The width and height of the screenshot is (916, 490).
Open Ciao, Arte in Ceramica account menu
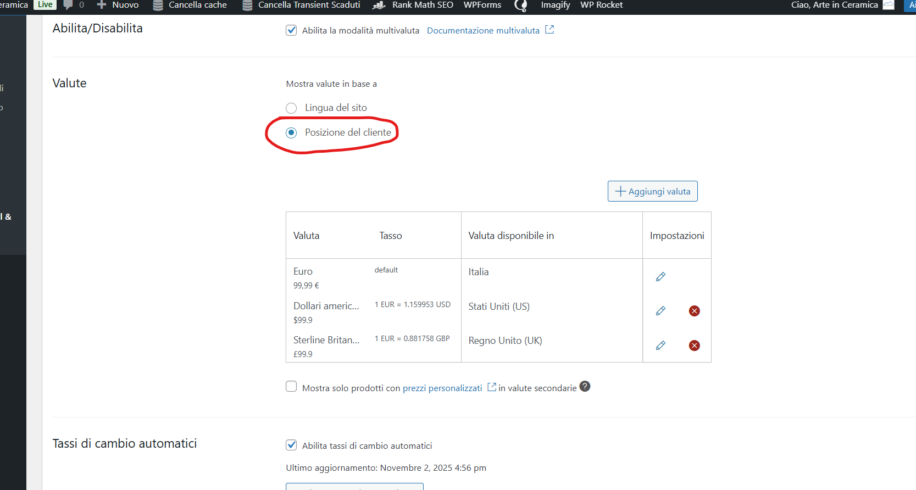835,5
